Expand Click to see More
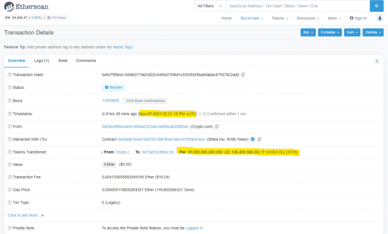 [26, 215]
